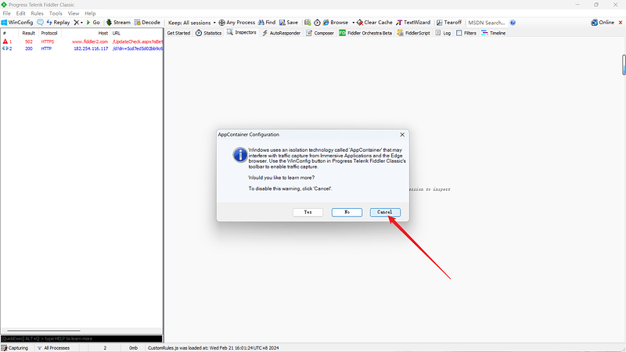Click the Go resume button
Viewport: 626px width, 352px height.
(x=93, y=23)
